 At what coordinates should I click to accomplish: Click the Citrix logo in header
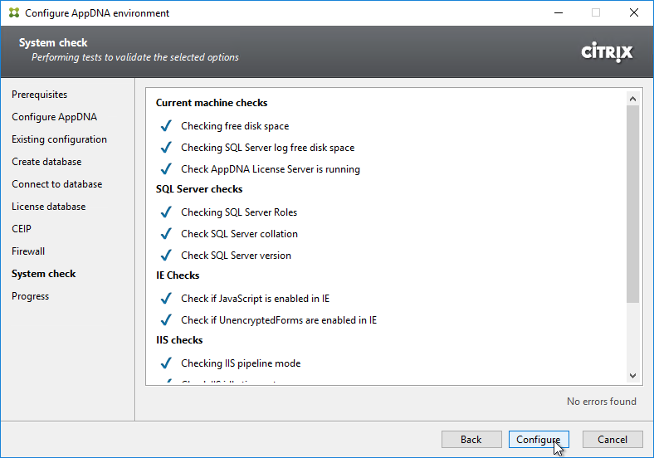pyautogui.click(x=607, y=52)
